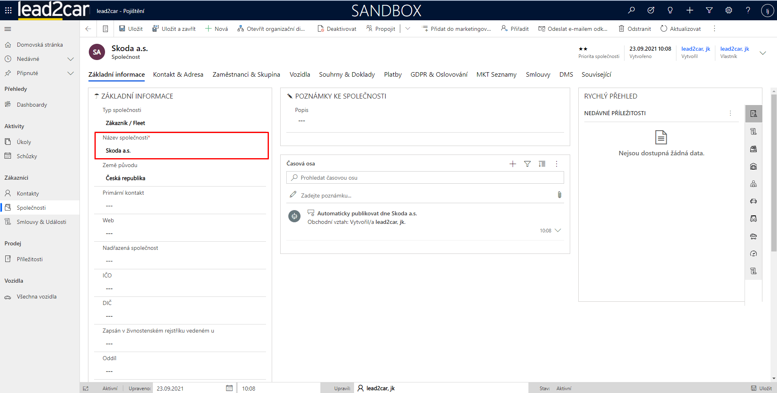Open the Kontakt & Adresa tab
The image size is (777, 393).
(x=178, y=75)
